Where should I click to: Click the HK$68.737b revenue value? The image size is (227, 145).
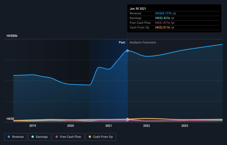tap(163, 13)
